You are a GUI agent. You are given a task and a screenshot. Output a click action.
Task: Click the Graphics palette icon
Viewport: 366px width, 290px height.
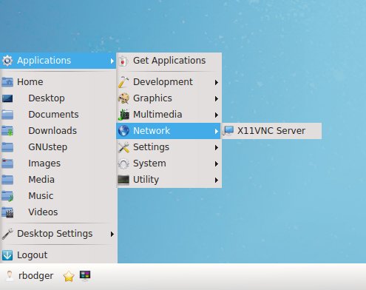[123, 98]
